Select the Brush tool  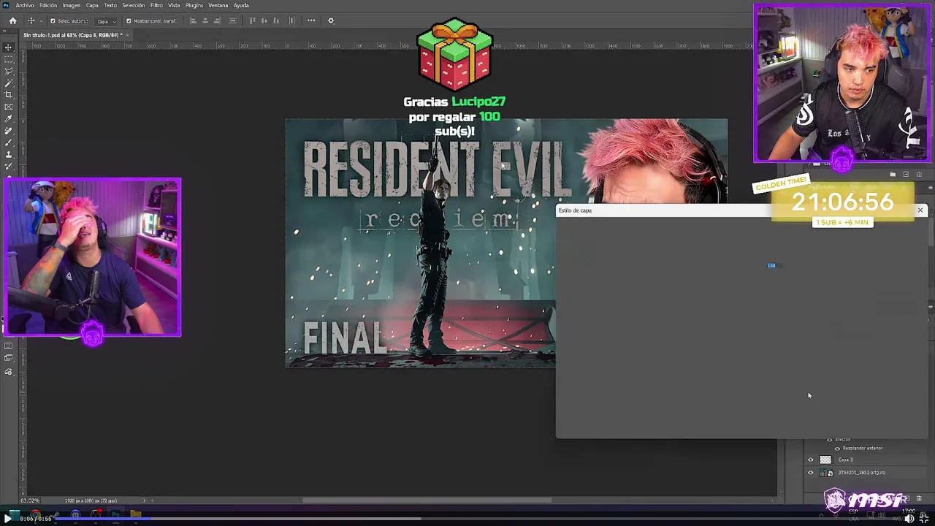[x=9, y=142]
